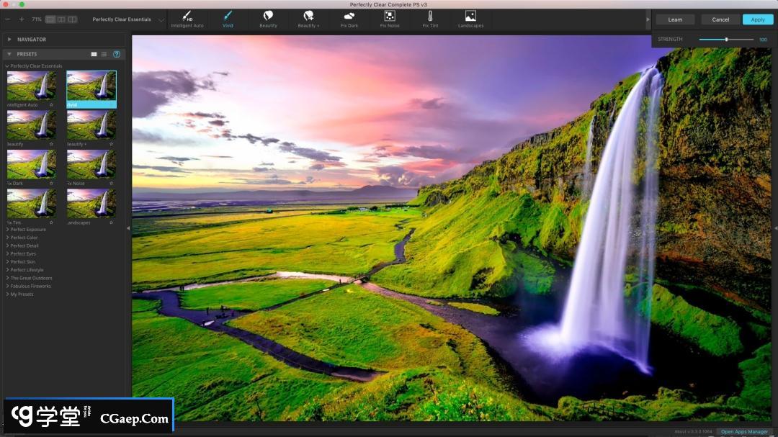Switch presets to thumbnail grid view

94,54
